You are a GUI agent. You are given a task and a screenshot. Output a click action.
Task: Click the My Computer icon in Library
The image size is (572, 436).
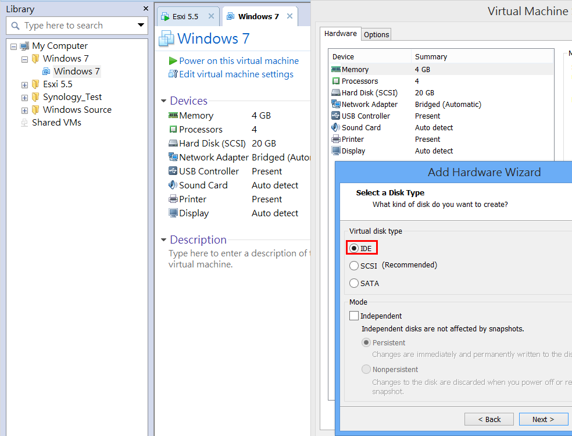tap(24, 46)
